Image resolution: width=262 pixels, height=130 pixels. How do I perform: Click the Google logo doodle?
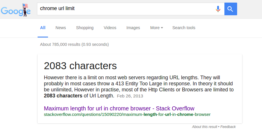point(16,10)
